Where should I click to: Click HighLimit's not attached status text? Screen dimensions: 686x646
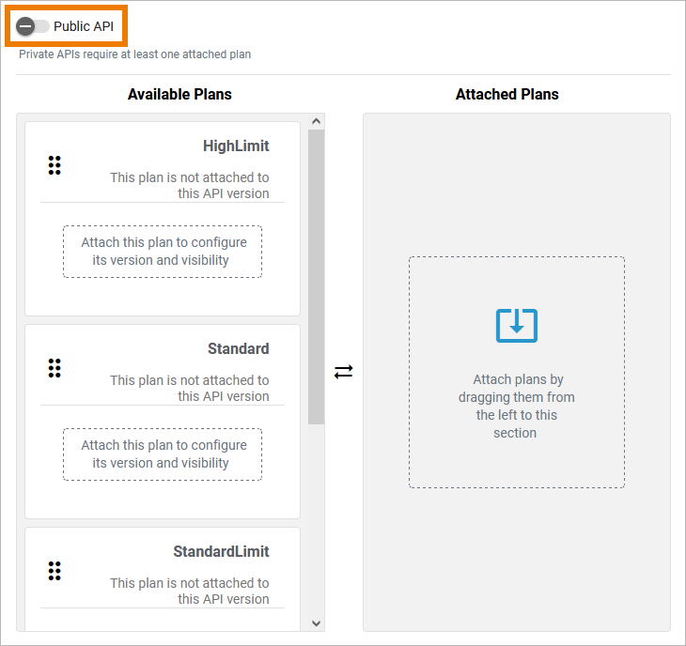[x=189, y=186]
